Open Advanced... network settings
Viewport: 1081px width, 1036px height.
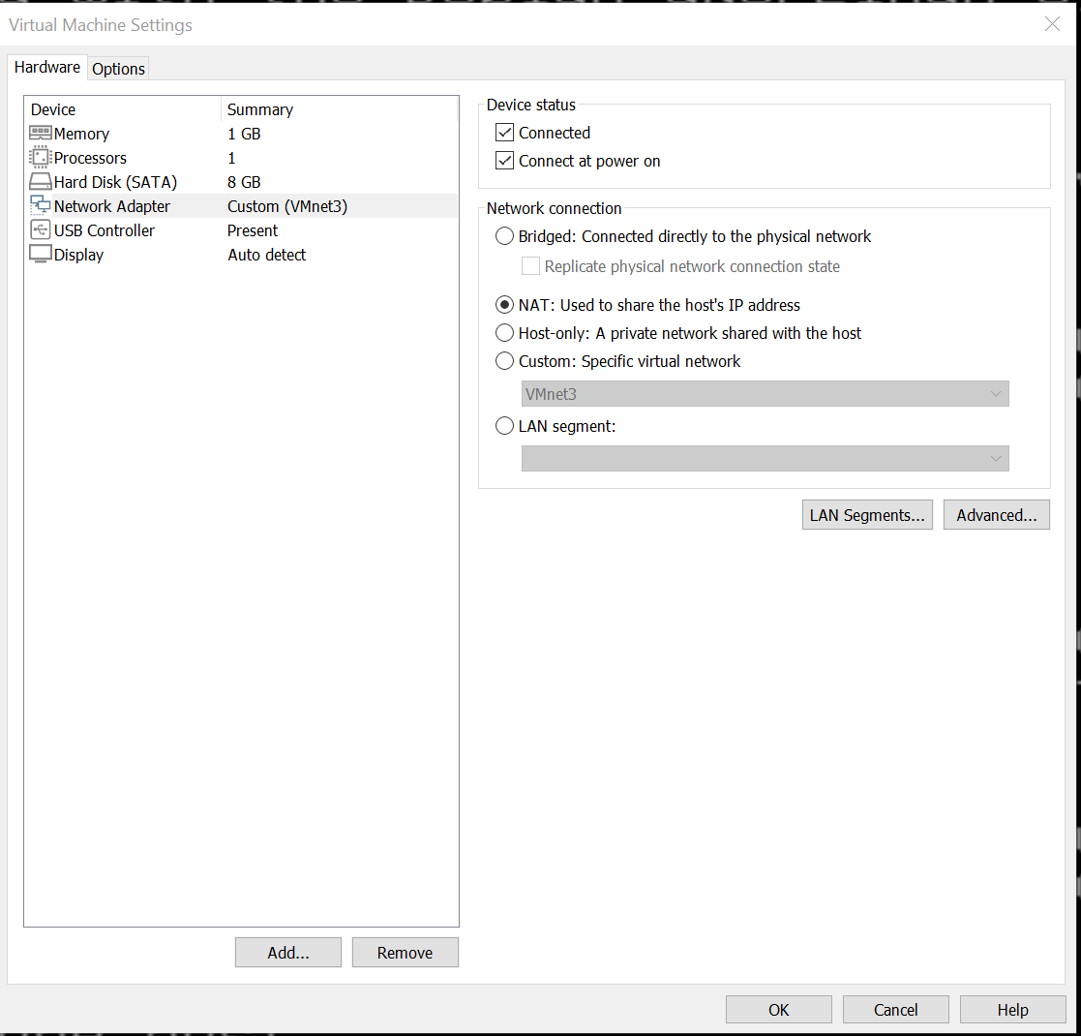coord(996,515)
